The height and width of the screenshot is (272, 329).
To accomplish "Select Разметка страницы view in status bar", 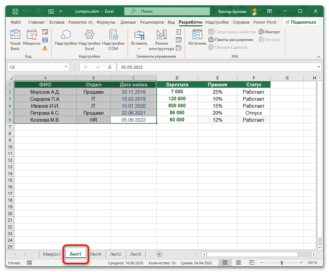I will (x=238, y=263).
